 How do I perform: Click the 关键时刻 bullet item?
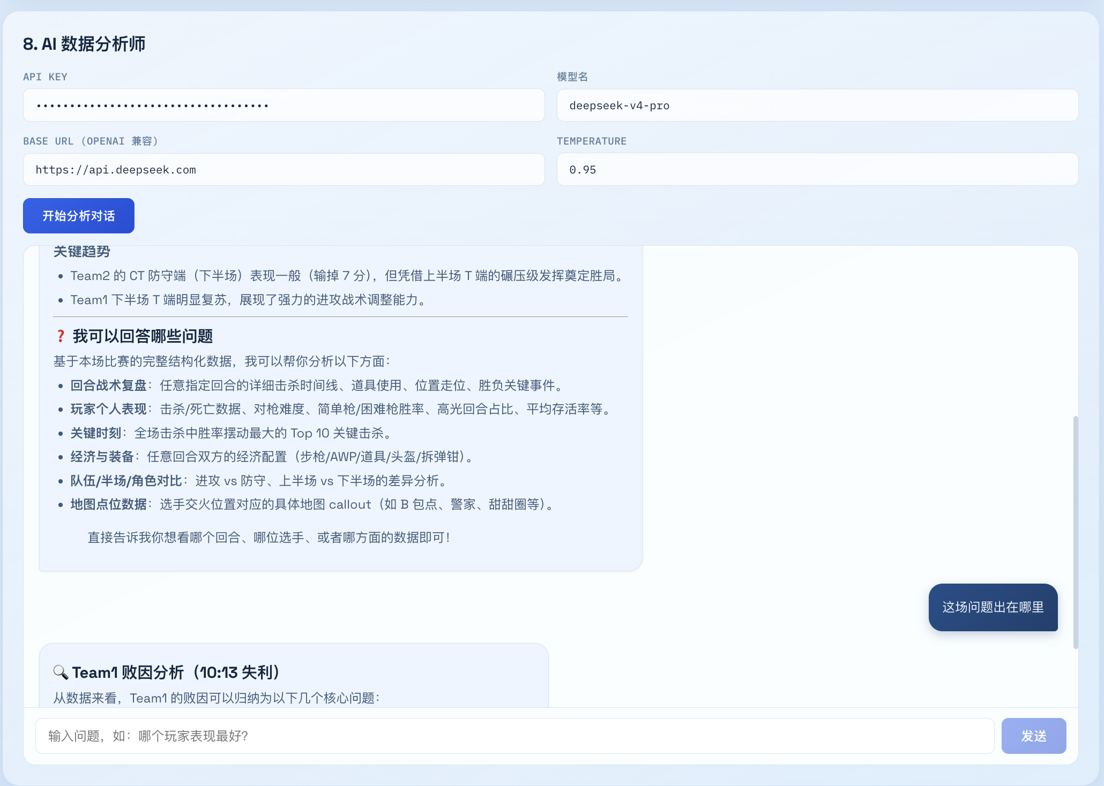pos(231,433)
